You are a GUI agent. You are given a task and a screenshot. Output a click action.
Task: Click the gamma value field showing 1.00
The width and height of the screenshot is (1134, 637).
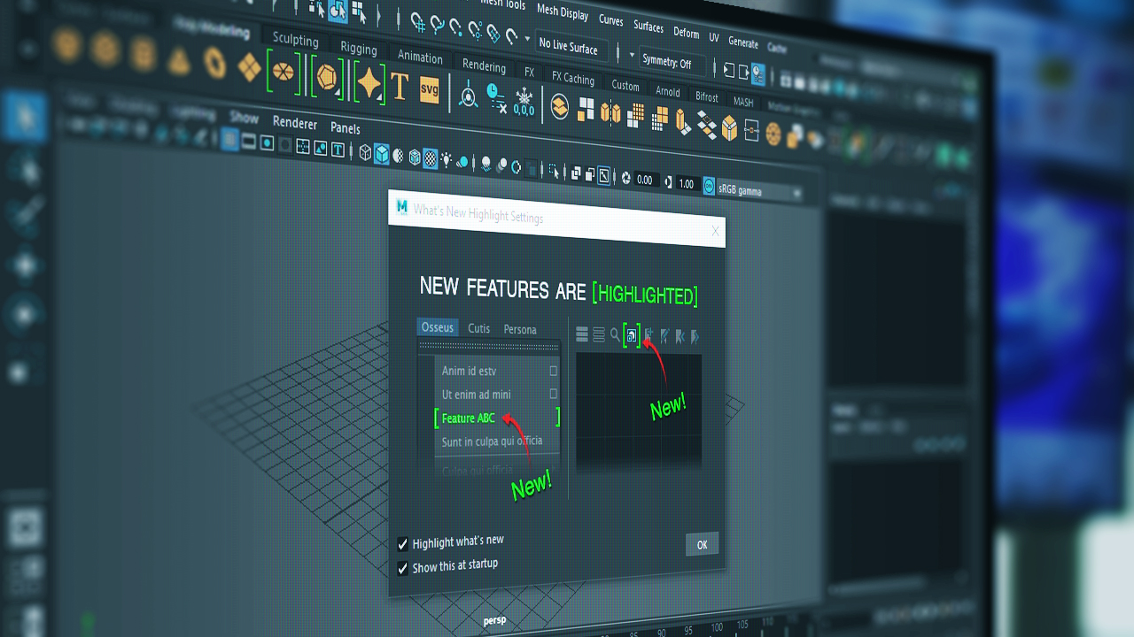tap(686, 184)
